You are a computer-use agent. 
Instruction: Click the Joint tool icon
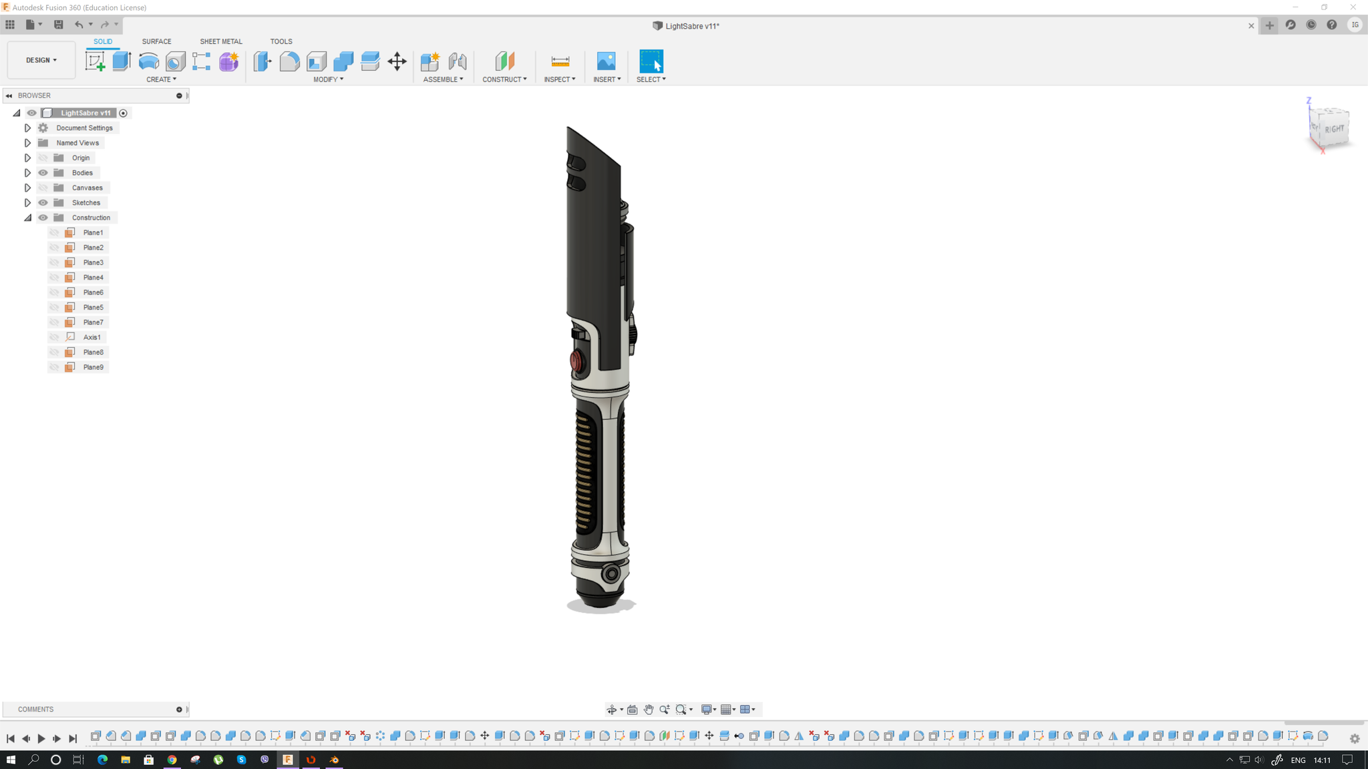coord(458,61)
